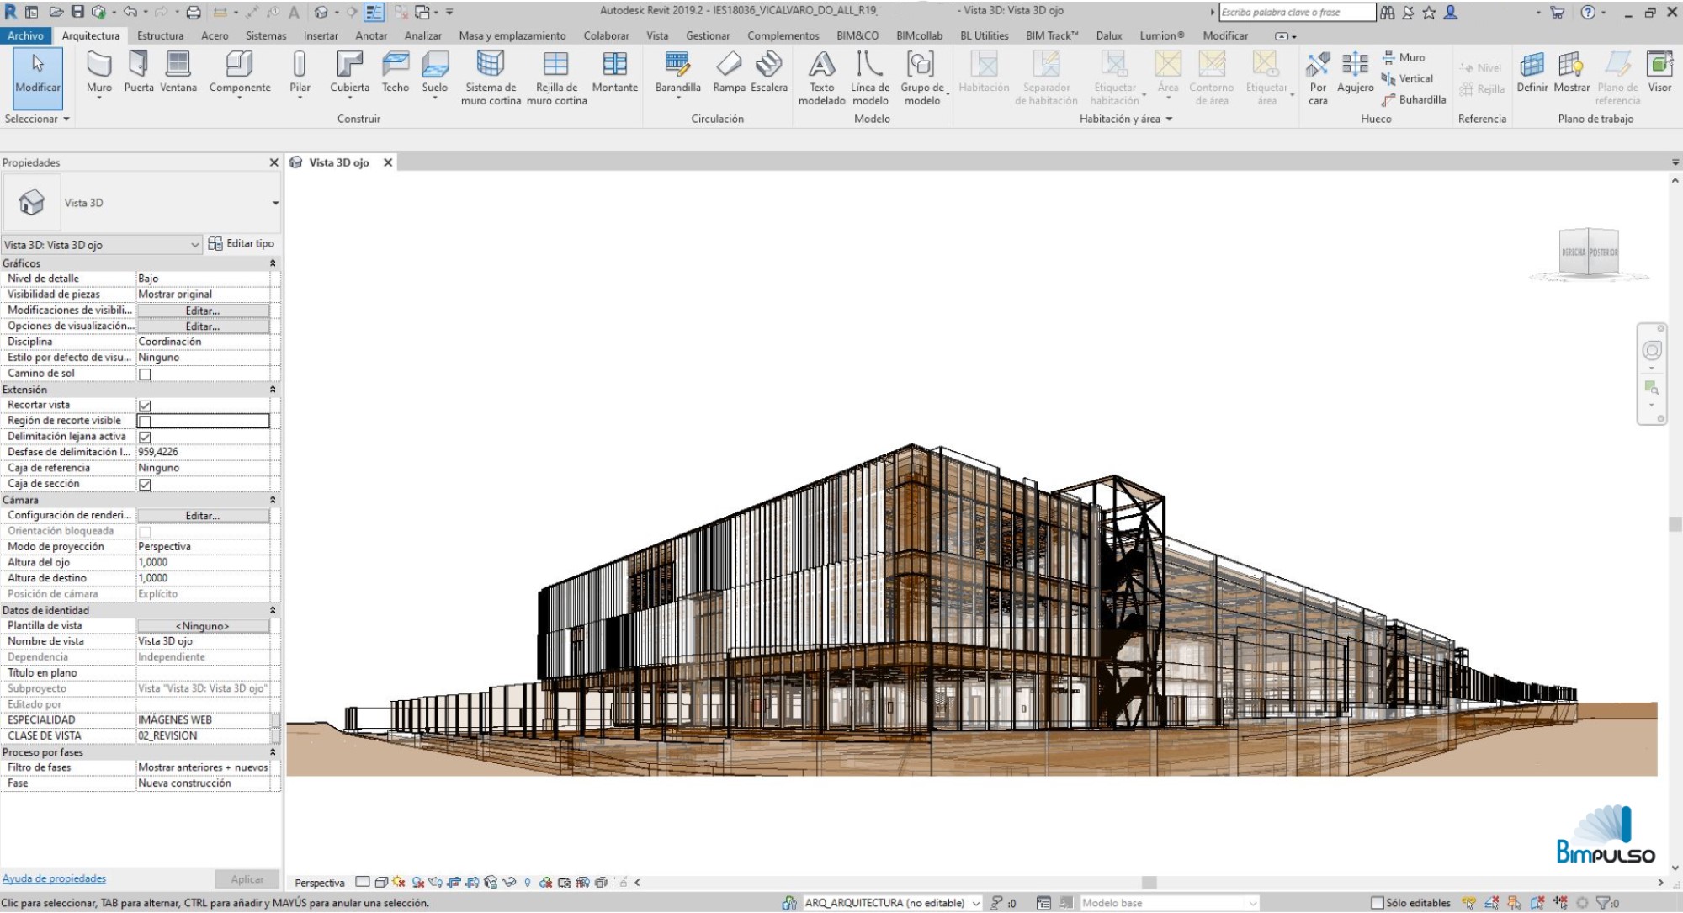Select the Muro wall tool
Viewport: 1683px width, 913px height.
tap(98, 74)
